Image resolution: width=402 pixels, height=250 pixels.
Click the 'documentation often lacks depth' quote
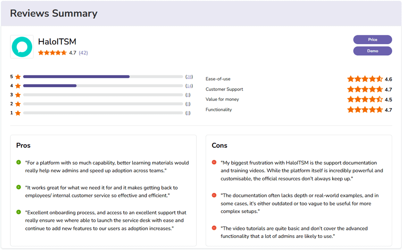pyautogui.click(x=299, y=204)
